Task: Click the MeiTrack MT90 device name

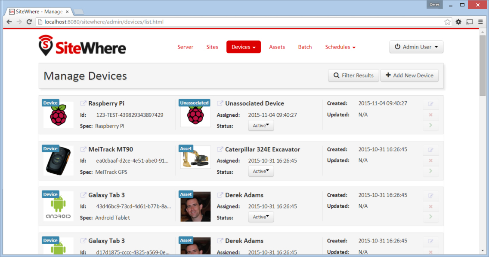Action: (111, 149)
